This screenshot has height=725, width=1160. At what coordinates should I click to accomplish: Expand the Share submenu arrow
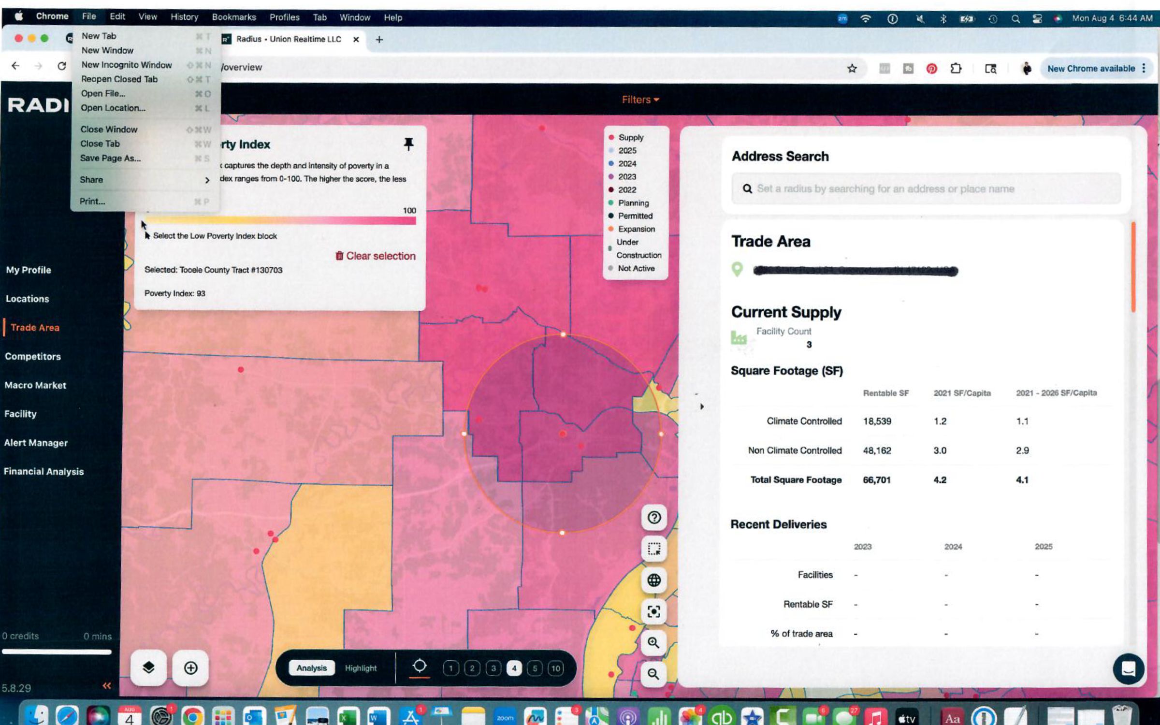pos(207,180)
